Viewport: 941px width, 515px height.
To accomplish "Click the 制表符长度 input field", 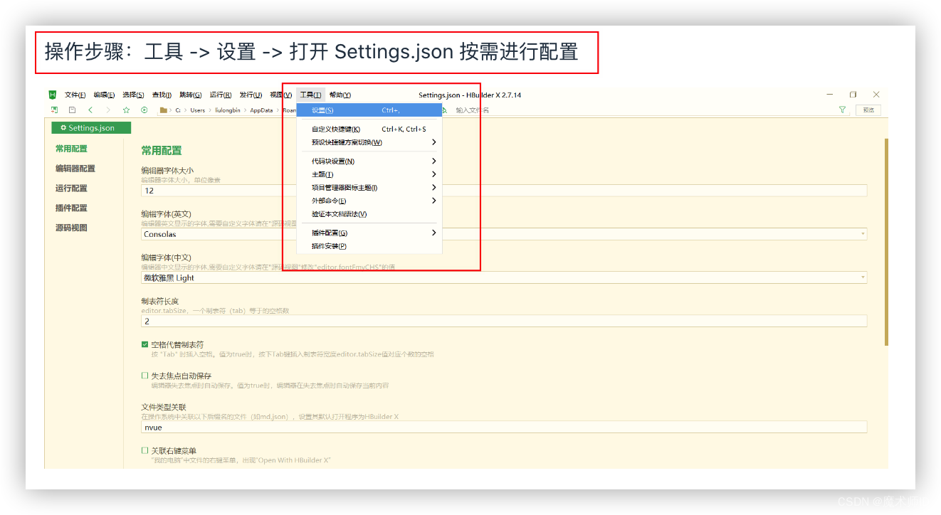I will pyautogui.click(x=504, y=321).
